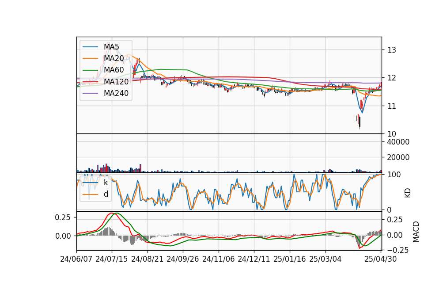The image size is (424, 305).
Task: Click the price axis value 12
Action: [x=392, y=78]
